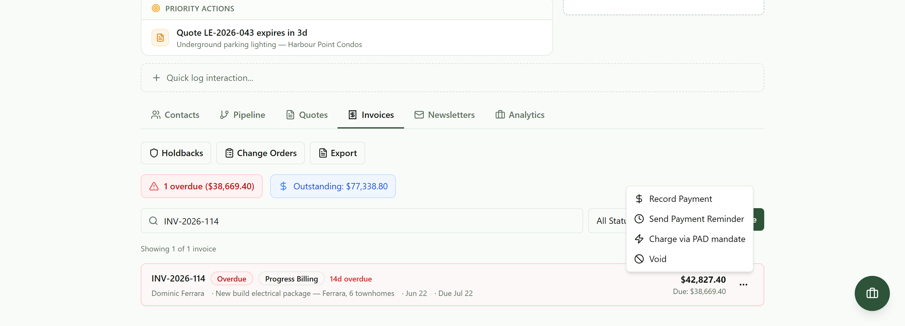Click the 14d overdue label
This screenshot has height=326, width=905.
[351, 279]
